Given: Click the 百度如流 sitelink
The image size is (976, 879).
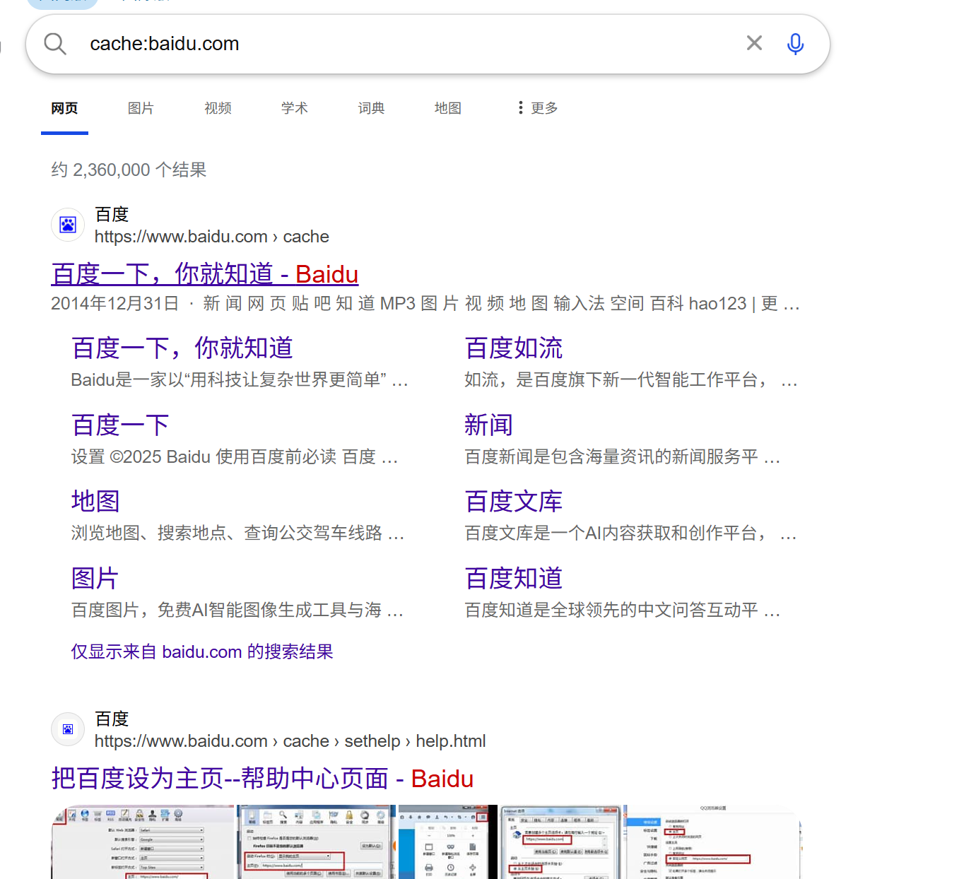Looking at the screenshot, I should 513,347.
